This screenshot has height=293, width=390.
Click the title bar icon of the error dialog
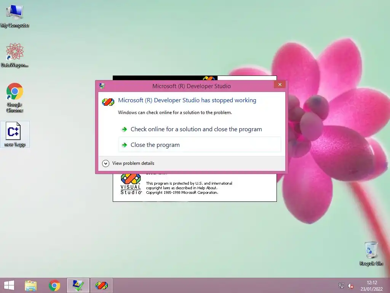pyautogui.click(x=102, y=86)
